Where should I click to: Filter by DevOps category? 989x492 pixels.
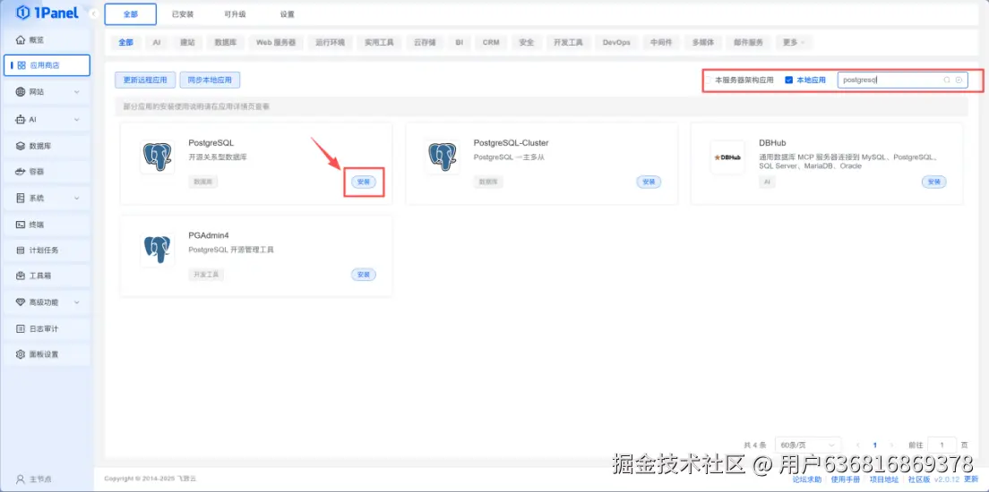616,42
